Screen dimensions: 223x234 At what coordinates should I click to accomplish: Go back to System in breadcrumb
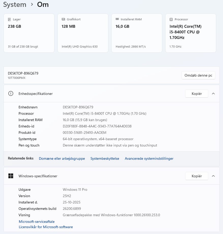[15, 5]
